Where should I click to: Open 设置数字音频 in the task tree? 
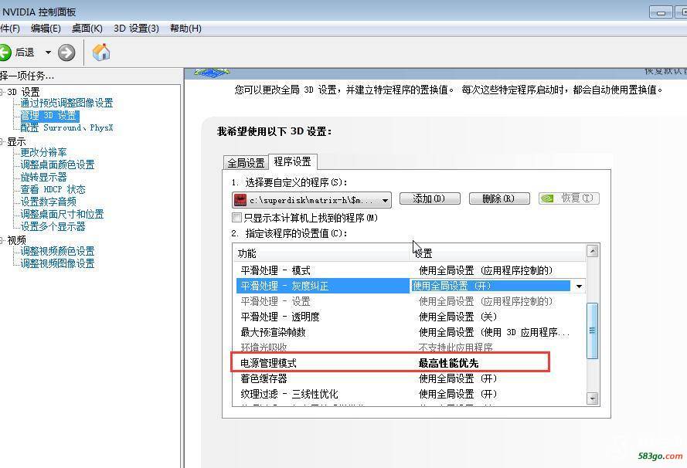tap(48, 202)
